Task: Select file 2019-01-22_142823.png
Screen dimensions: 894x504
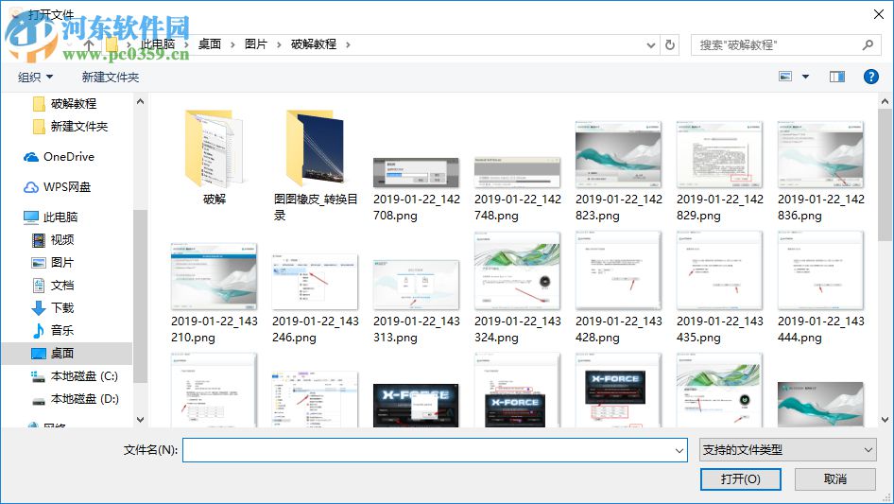Action: [619, 171]
